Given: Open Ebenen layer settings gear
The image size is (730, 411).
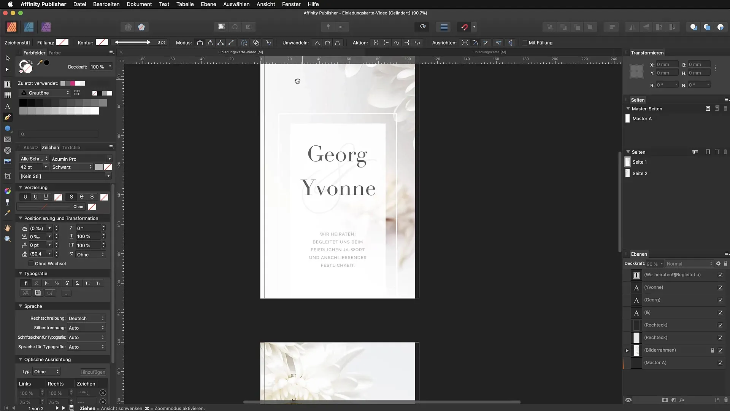Looking at the screenshot, I should (718, 263).
